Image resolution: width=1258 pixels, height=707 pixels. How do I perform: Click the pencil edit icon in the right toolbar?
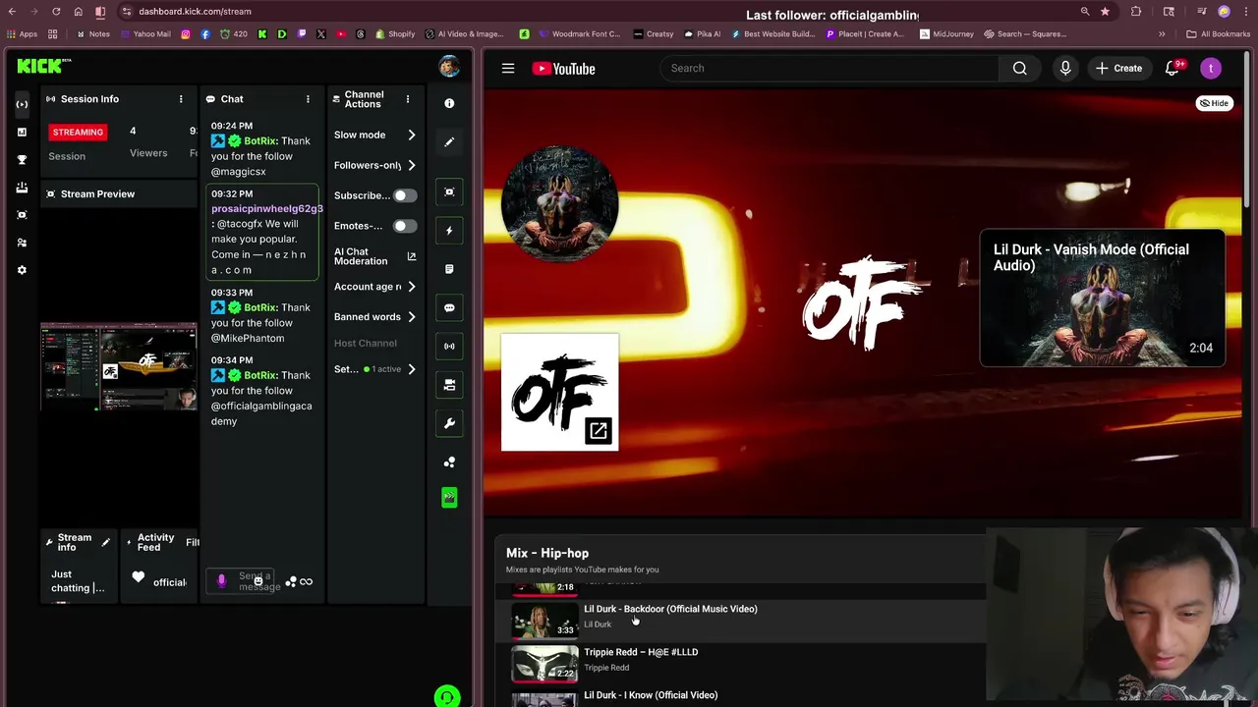(x=449, y=141)
